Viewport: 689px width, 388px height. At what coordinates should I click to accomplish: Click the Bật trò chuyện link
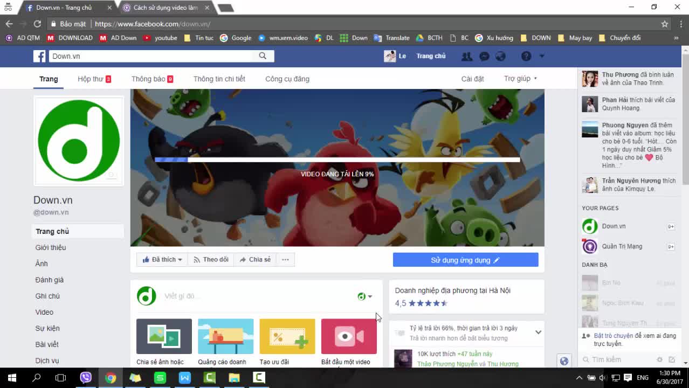[614, 336]
